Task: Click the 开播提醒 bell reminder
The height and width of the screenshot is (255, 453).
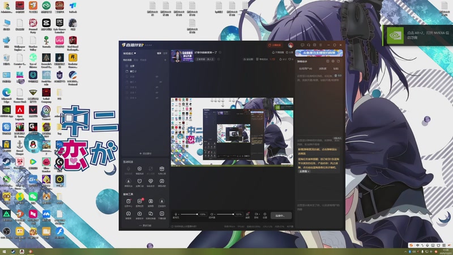Action: (278, 53)
